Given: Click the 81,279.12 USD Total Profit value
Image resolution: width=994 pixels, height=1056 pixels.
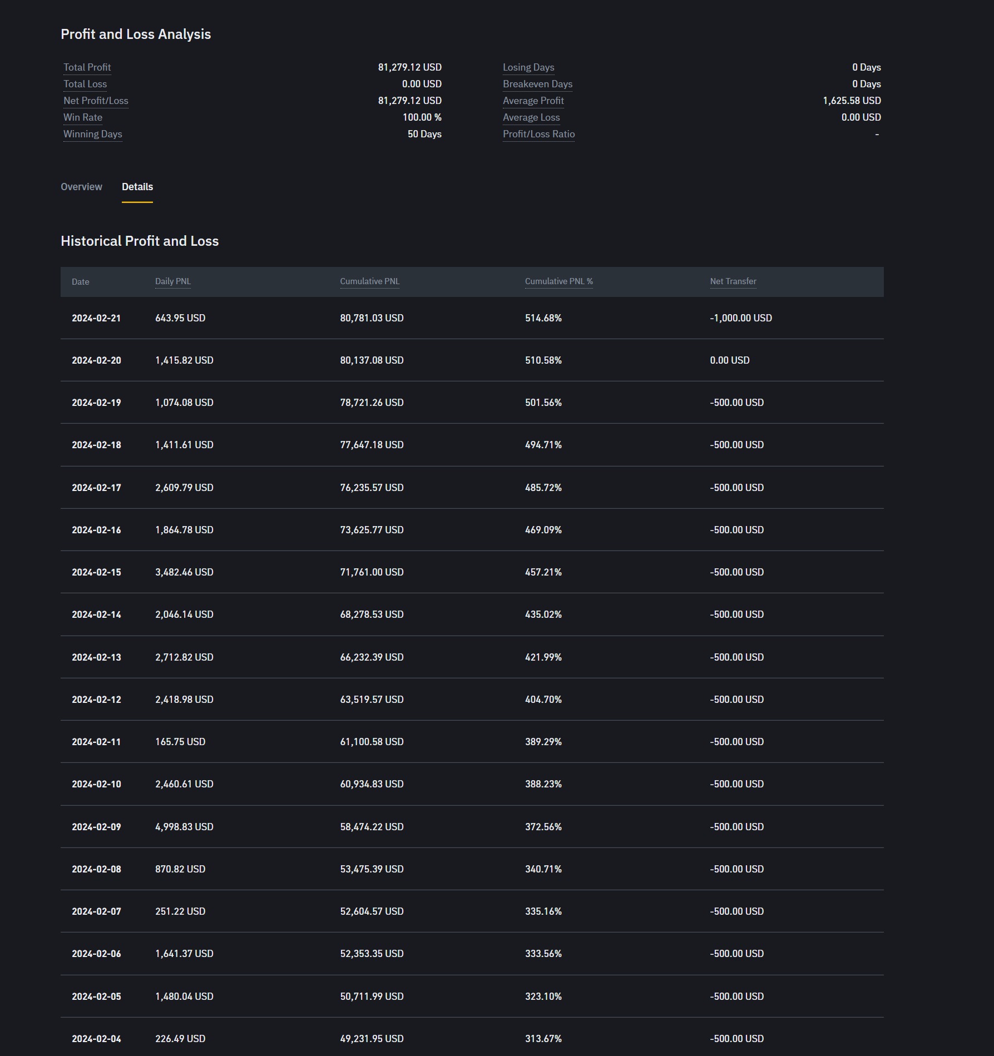Looking at the screenshot, I should click(x=410, y=67).
